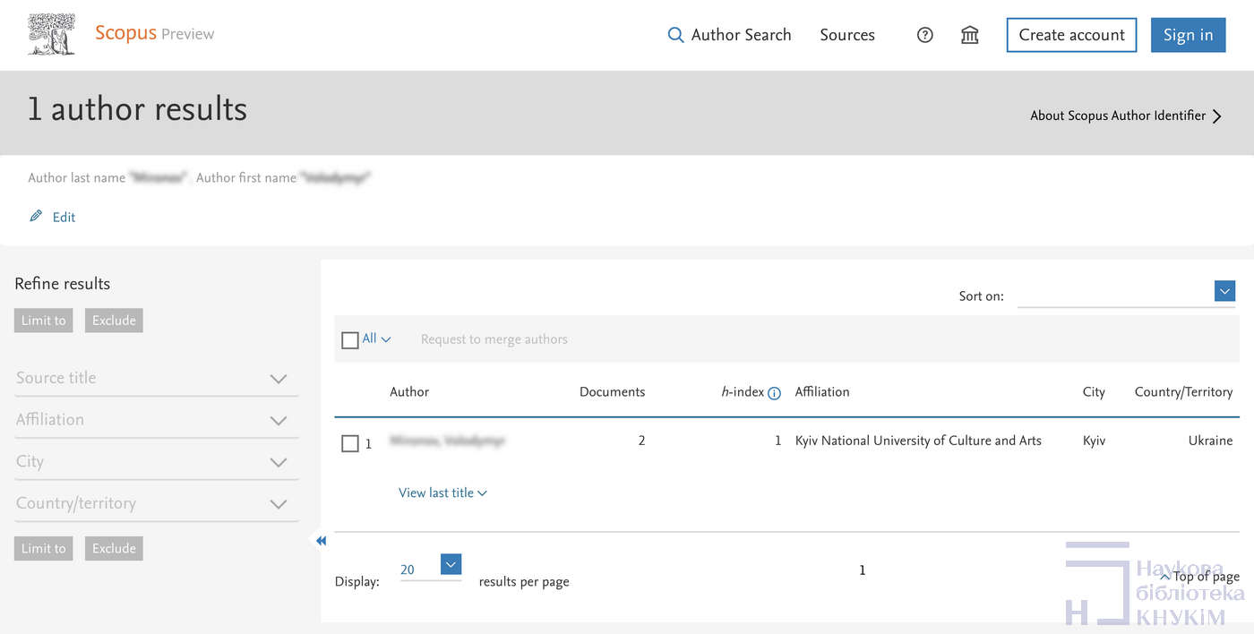Click the Author Search magnifier icon
The height and width of the screenshot is (634, 1254).
tap(675, 35)
